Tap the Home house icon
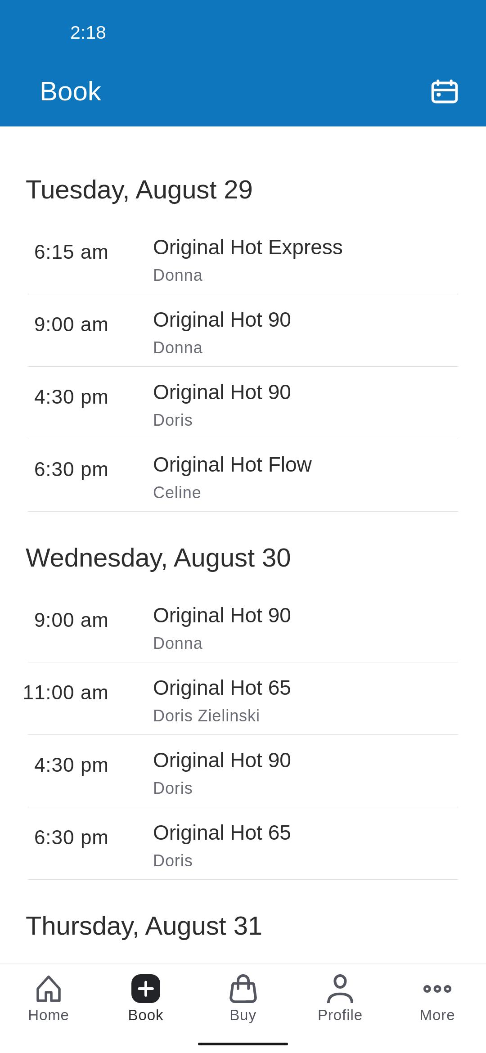 coord(49,989)
